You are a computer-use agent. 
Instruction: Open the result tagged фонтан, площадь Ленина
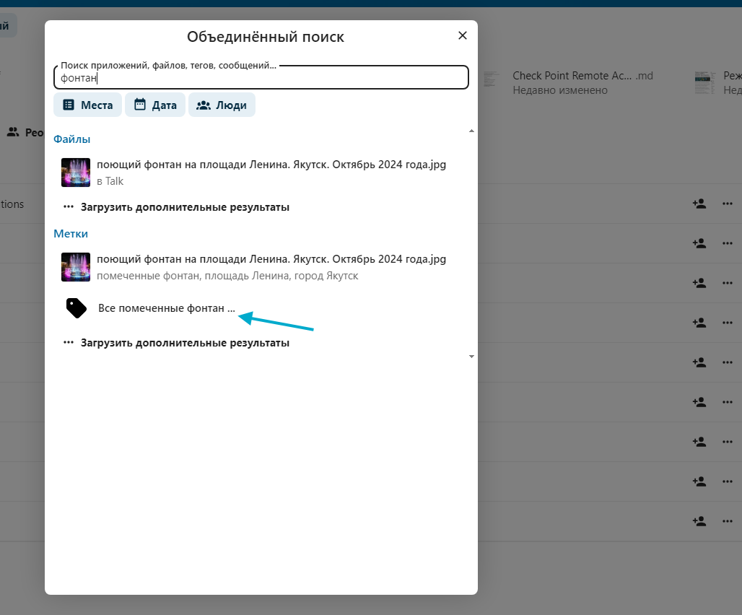click(x=271, y=267)
